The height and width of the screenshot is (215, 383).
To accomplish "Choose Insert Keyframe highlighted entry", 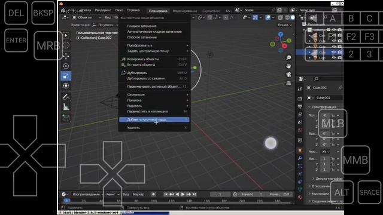I will click(154, 119).
